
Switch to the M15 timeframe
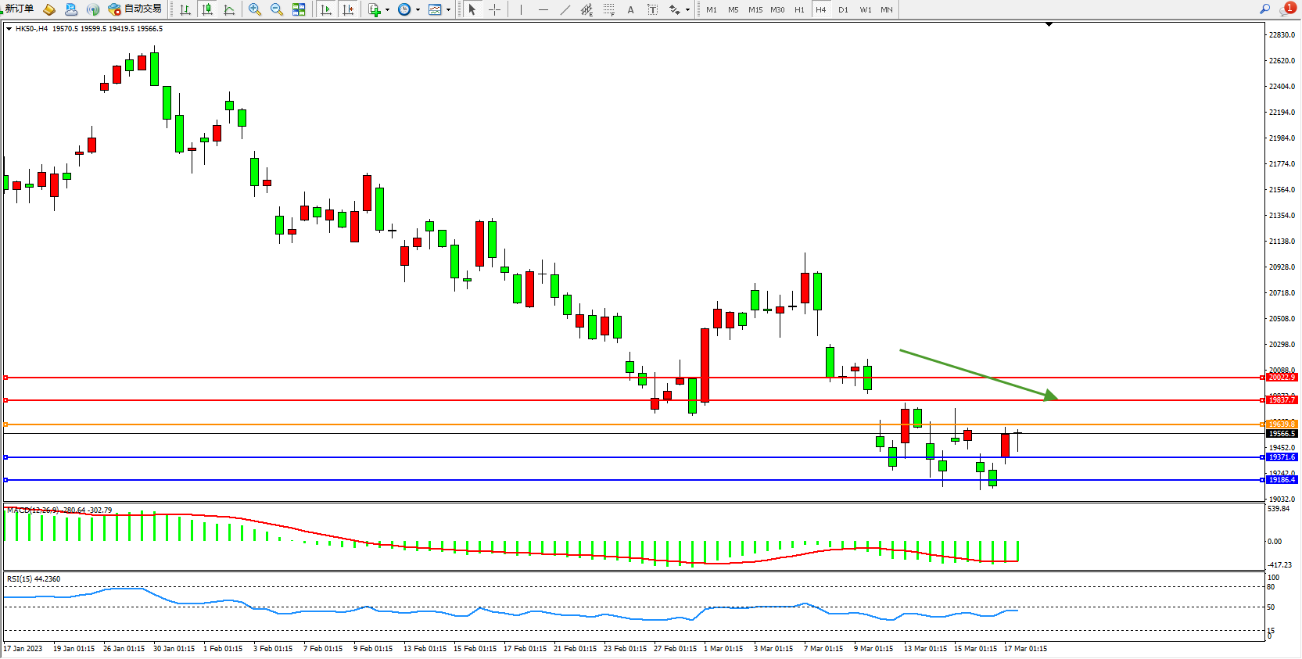(x=755, y=9)
